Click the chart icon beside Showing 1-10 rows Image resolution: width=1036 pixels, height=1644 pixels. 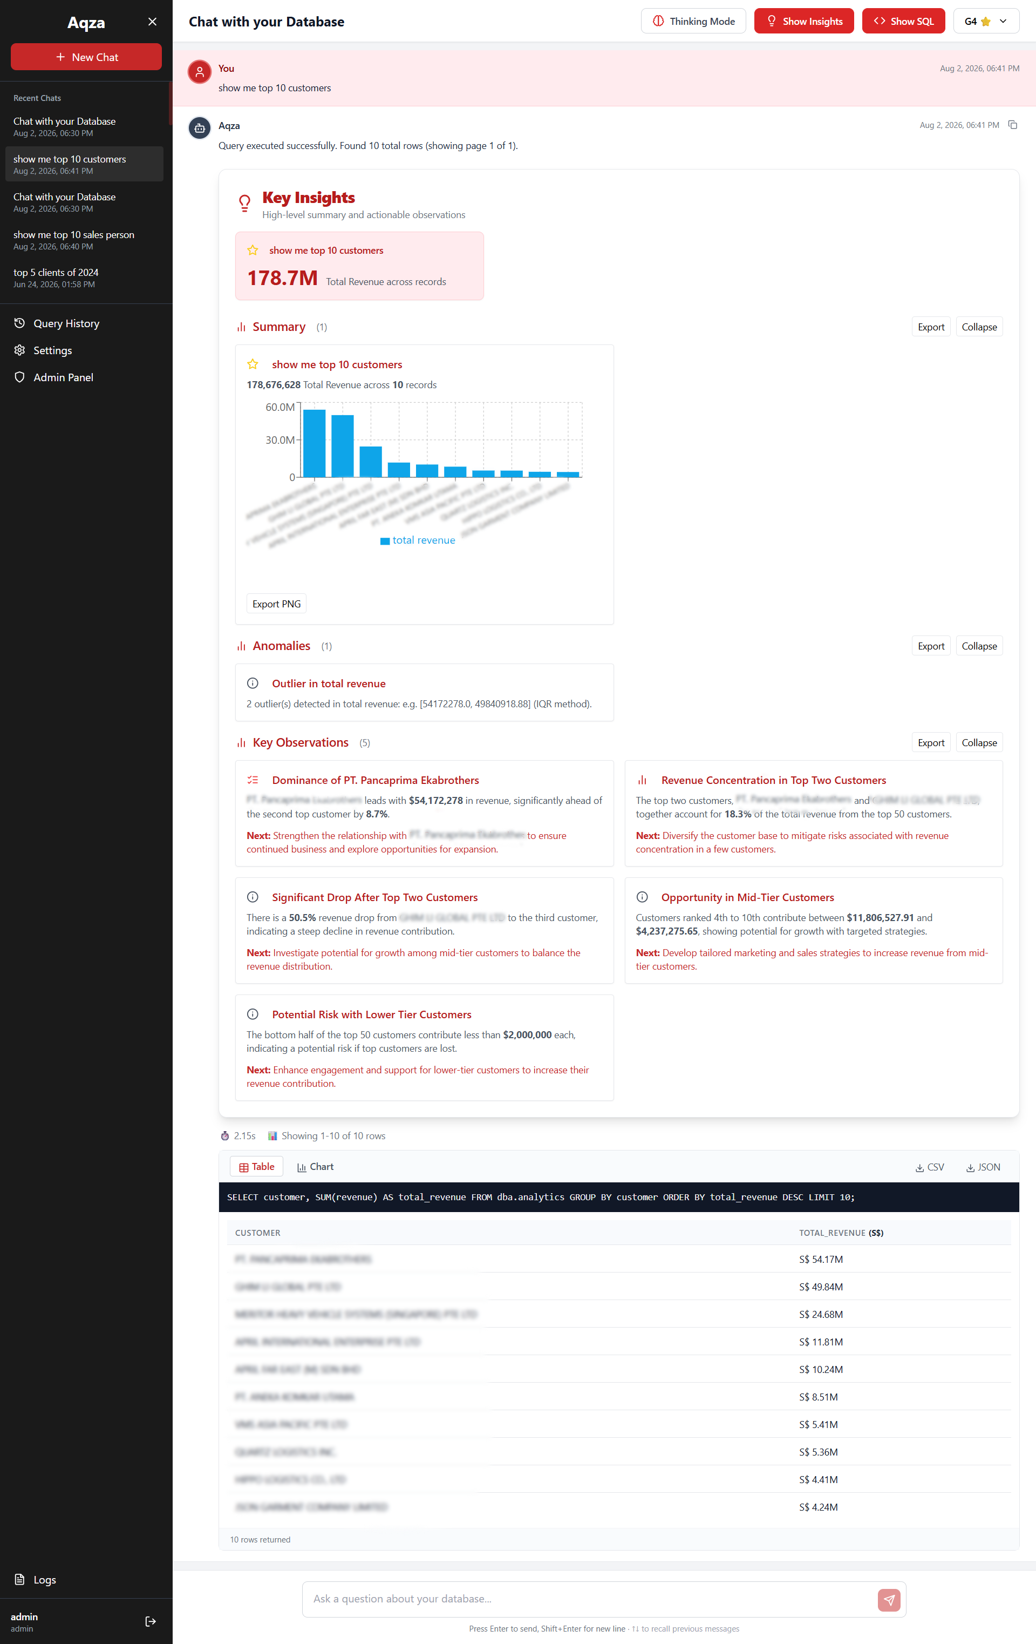click(x=272, y=1136)
